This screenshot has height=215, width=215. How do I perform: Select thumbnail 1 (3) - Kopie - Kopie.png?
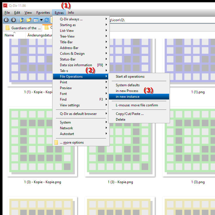pyautogui.click(x=42, y=142)
